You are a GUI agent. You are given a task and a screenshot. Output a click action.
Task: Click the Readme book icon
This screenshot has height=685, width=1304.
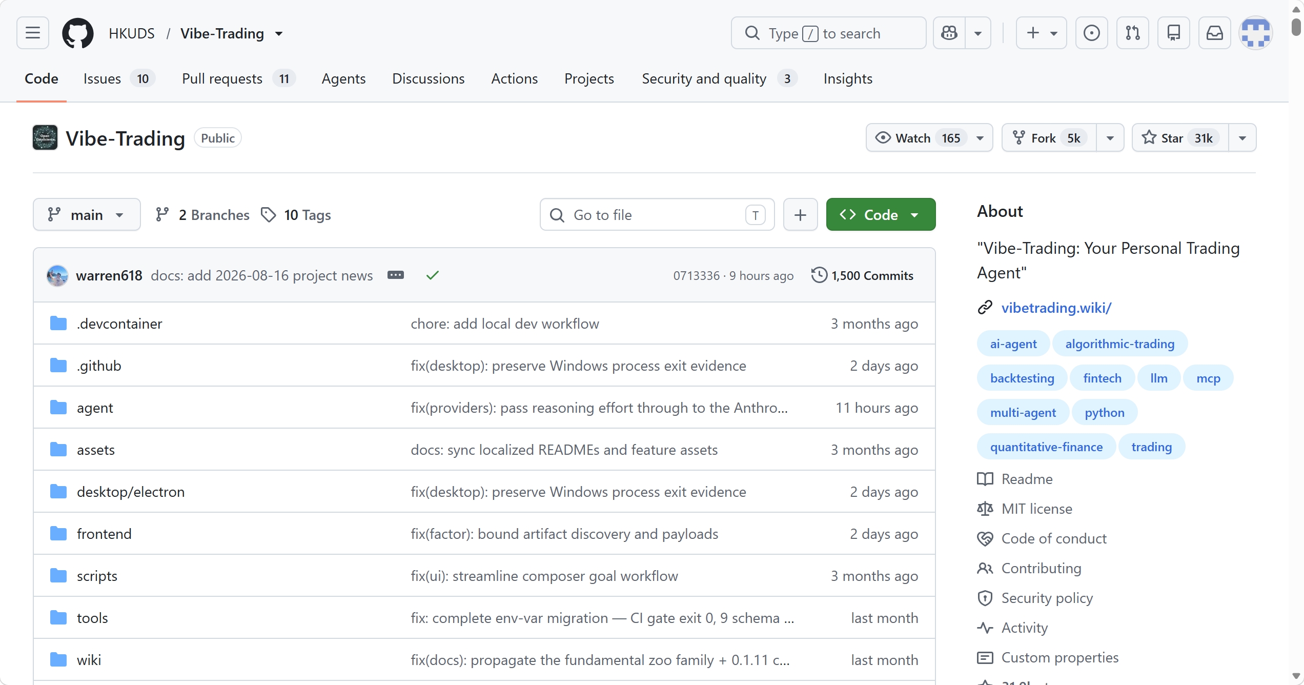coord(985,479)
